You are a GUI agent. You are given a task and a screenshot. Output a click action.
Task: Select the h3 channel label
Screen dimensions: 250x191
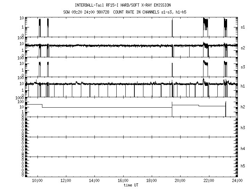coord(243,127)
